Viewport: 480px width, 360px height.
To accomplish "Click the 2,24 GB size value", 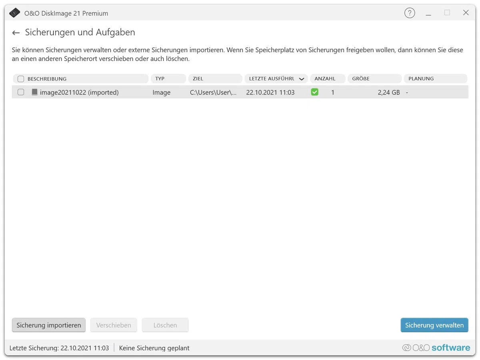I will (x=389, y=92).
